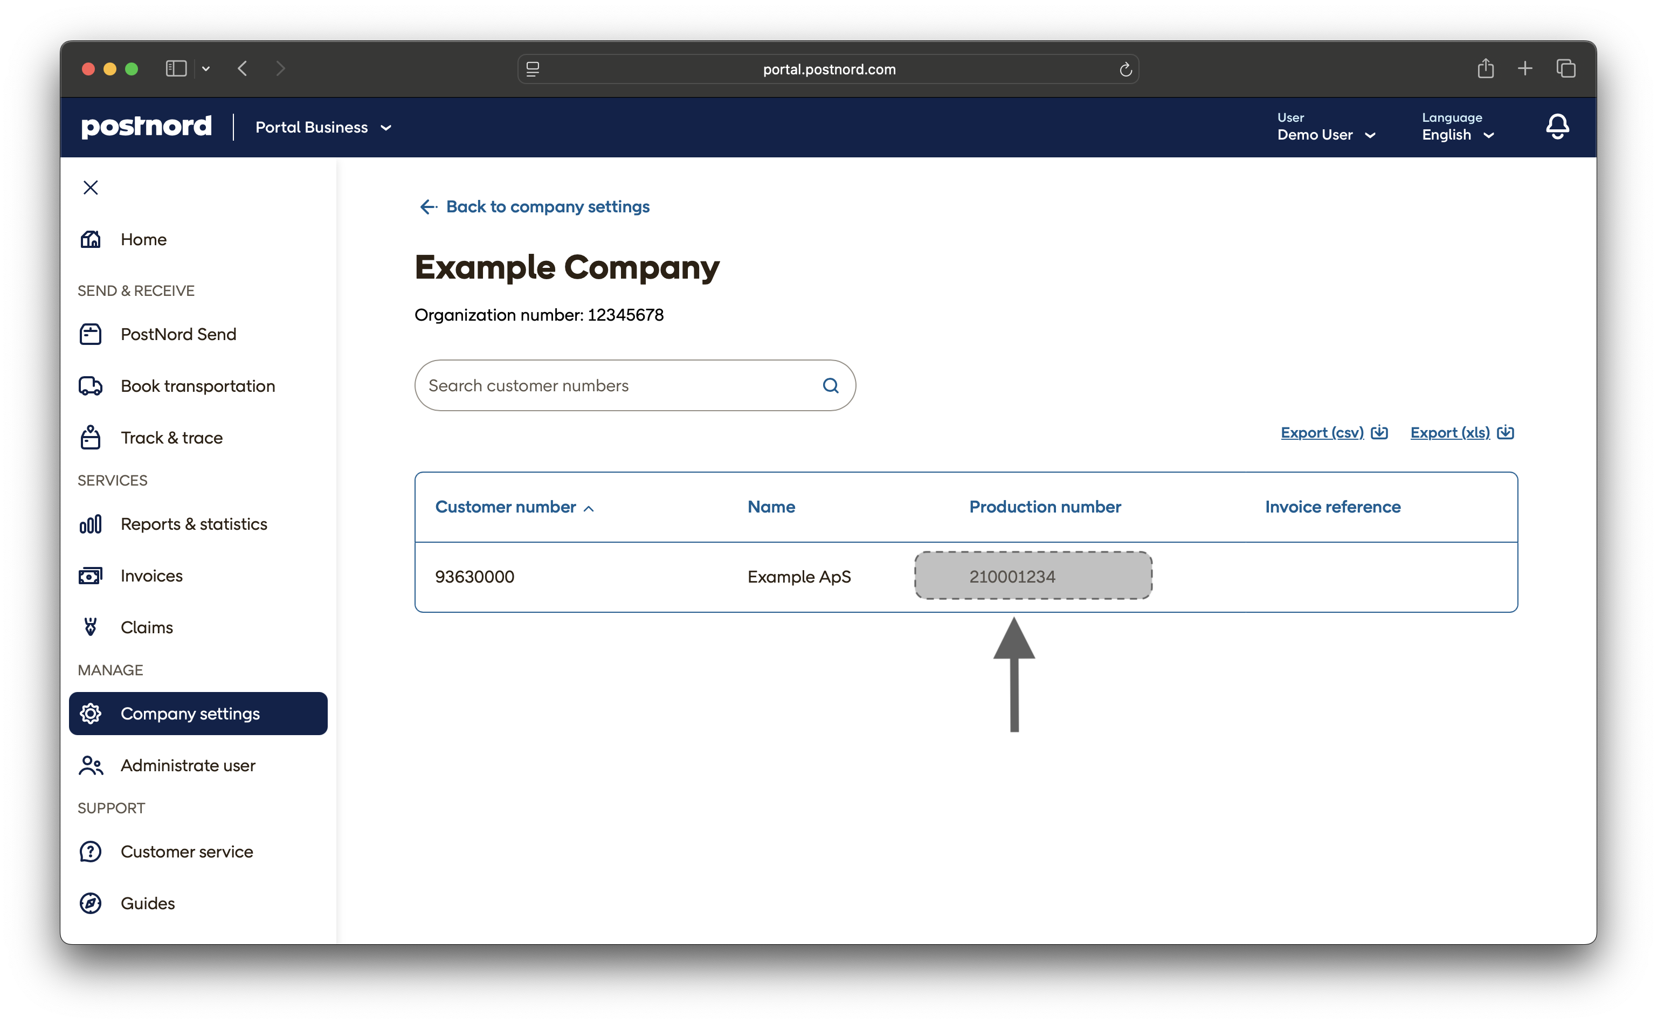Click the Administrate user icon
The width and height of the screenshot is (1657, 1024).
pyautogui.click(x=91, y=765)
